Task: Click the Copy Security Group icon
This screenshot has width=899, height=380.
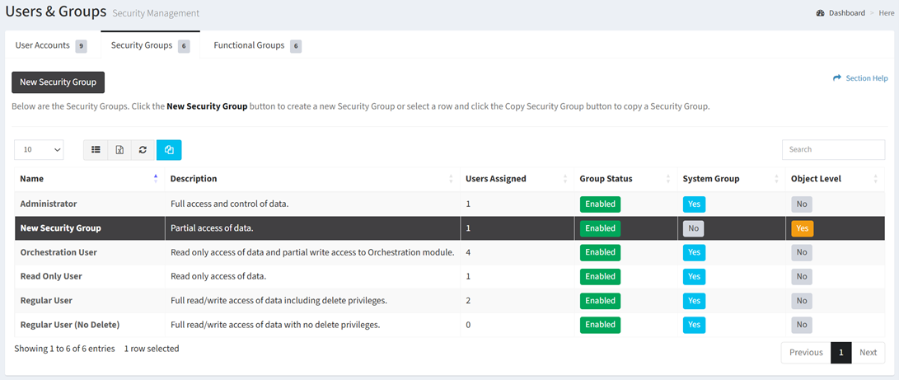Action: [x=169, y=149]
